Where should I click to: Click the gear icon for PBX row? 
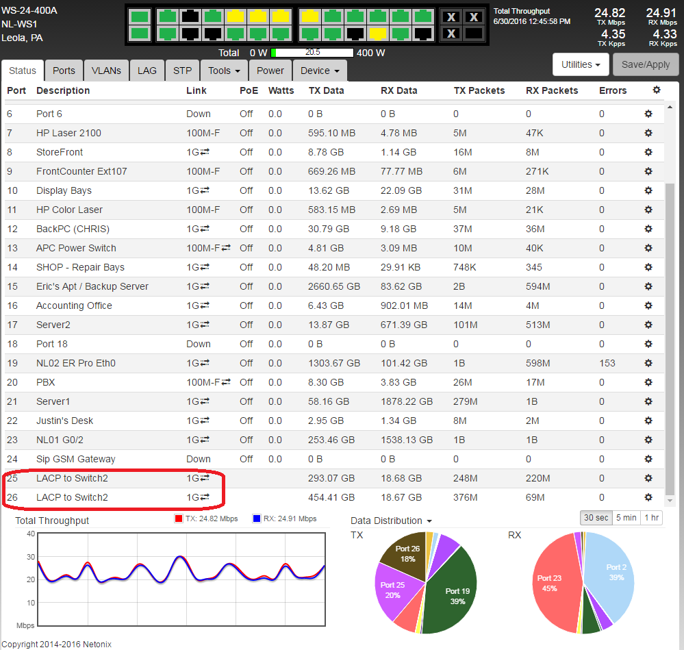[648, 382]
